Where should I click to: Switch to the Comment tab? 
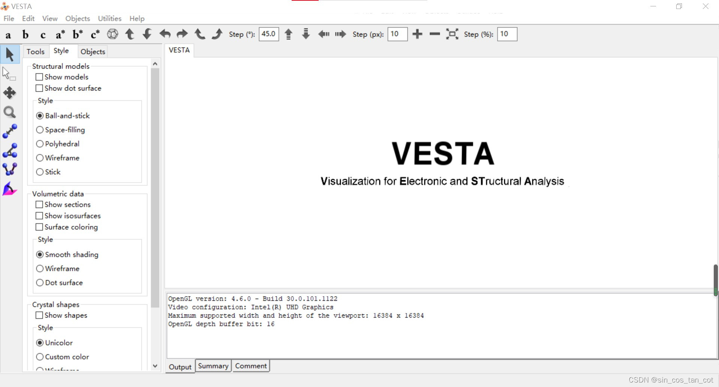pyautogui.click(x=251, y=366)
